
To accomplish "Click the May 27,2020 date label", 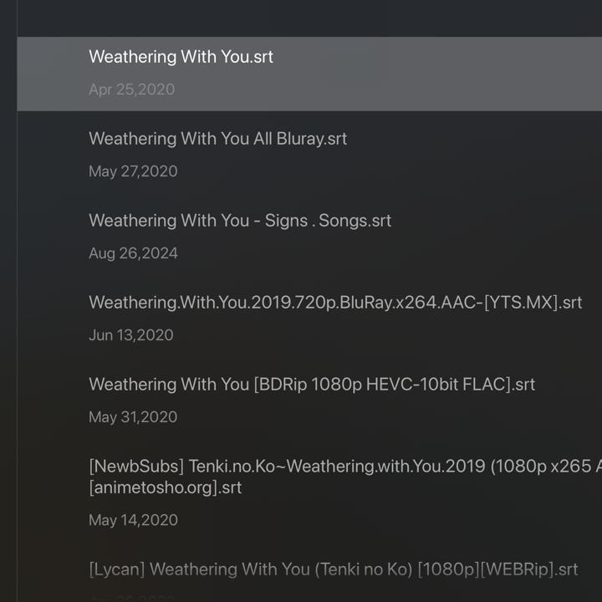I will tap(133, 171).
